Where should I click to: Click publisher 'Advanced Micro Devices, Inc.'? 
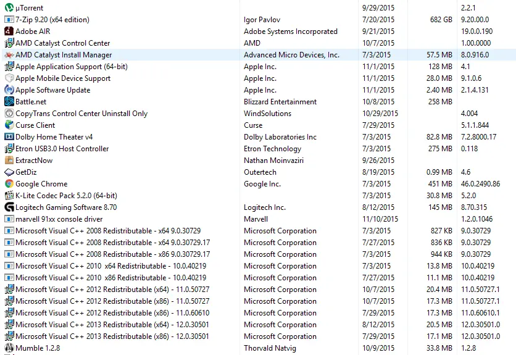(x=291, y=55)
